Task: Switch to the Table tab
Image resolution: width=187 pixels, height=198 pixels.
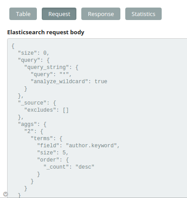Action: pyautogui.click(x=23, y=14)
